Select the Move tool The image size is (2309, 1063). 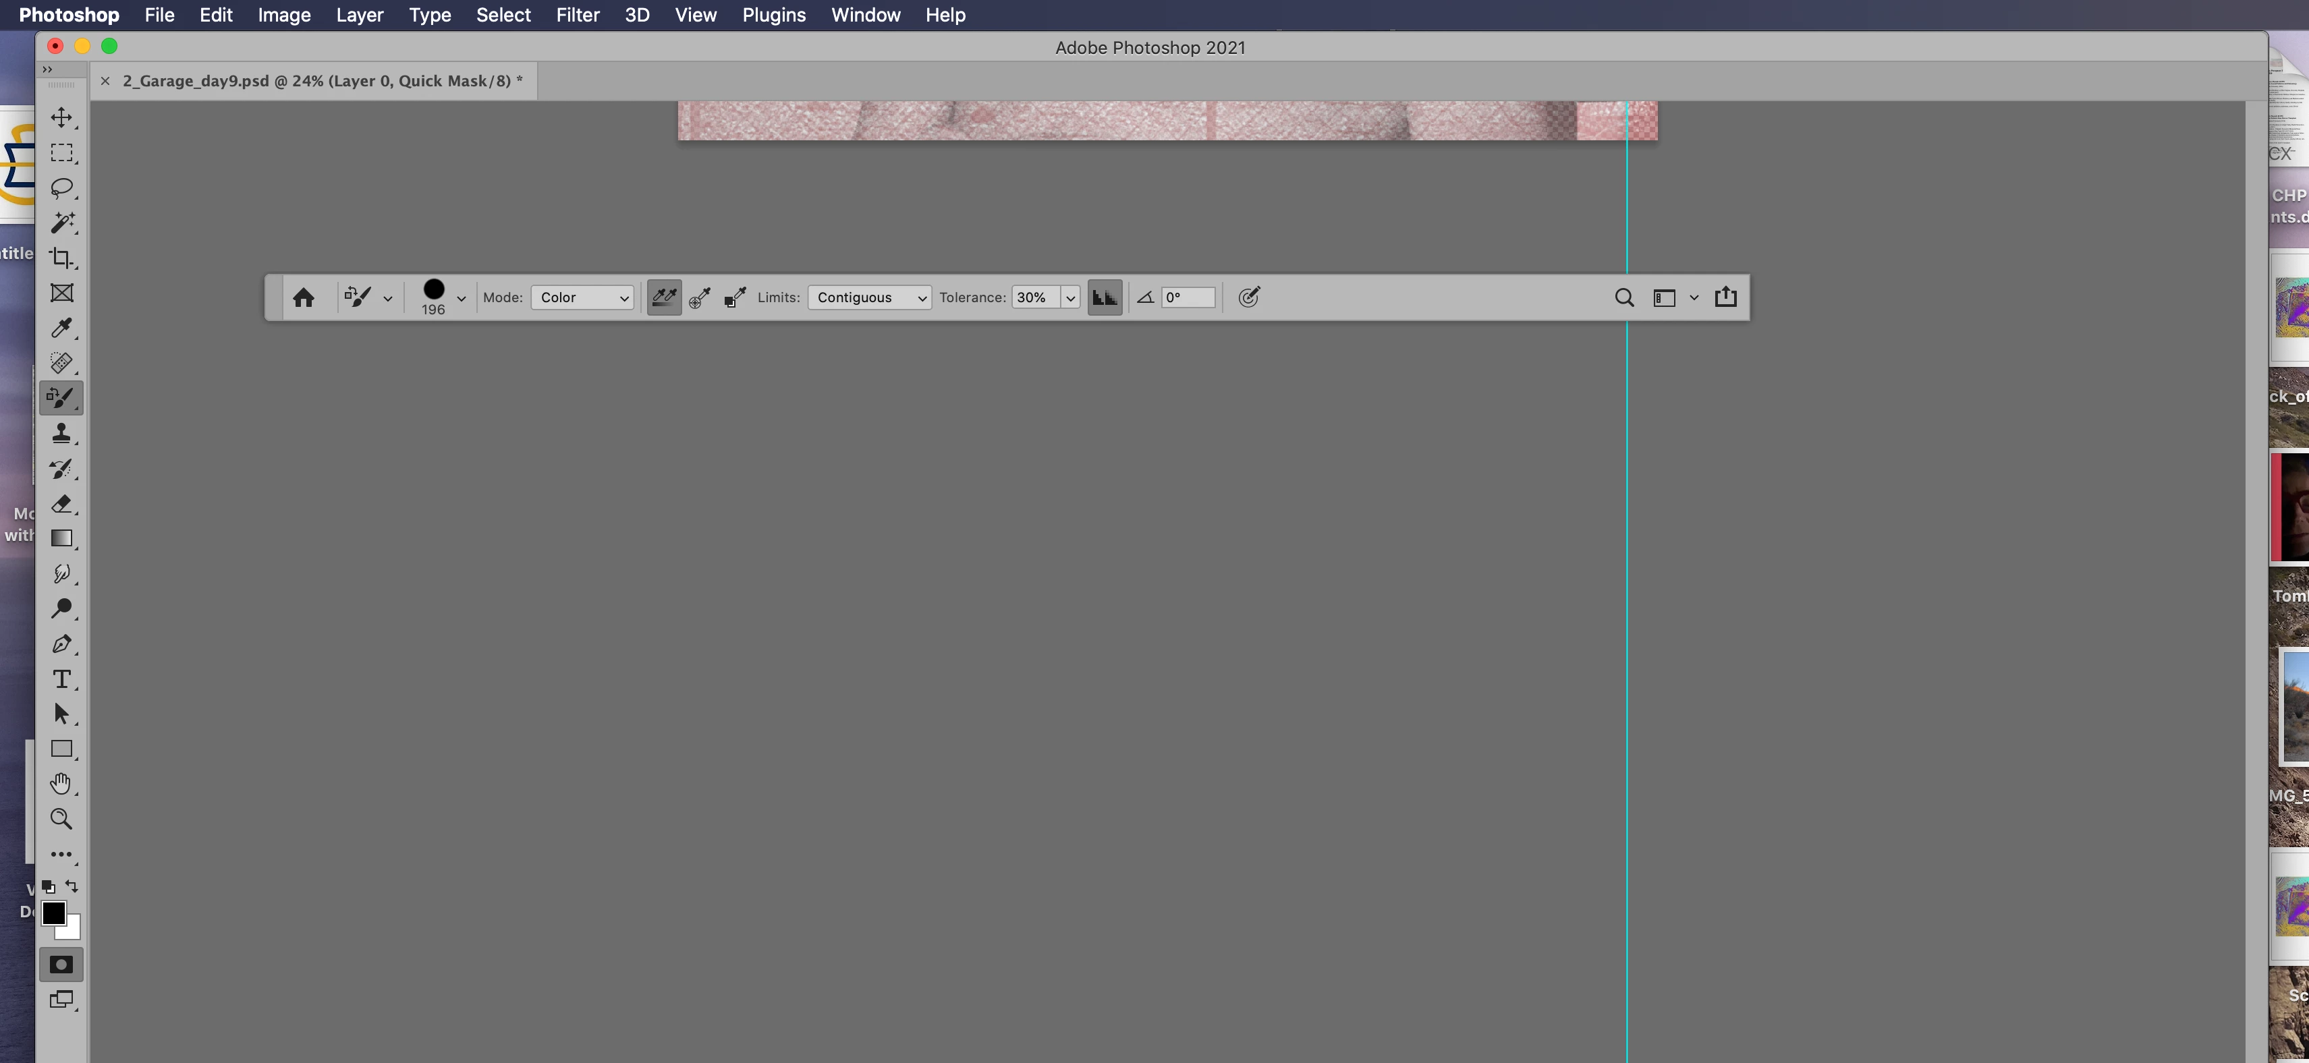coord(61,117)
